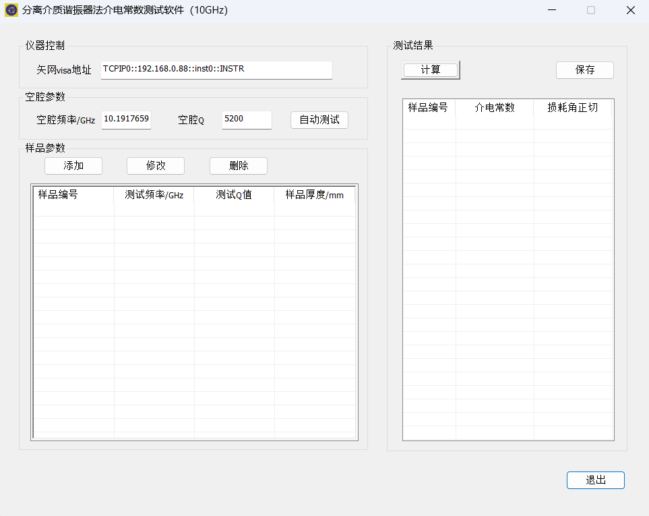Click the 修改 button
649x516 pixels.
point(156,166)
